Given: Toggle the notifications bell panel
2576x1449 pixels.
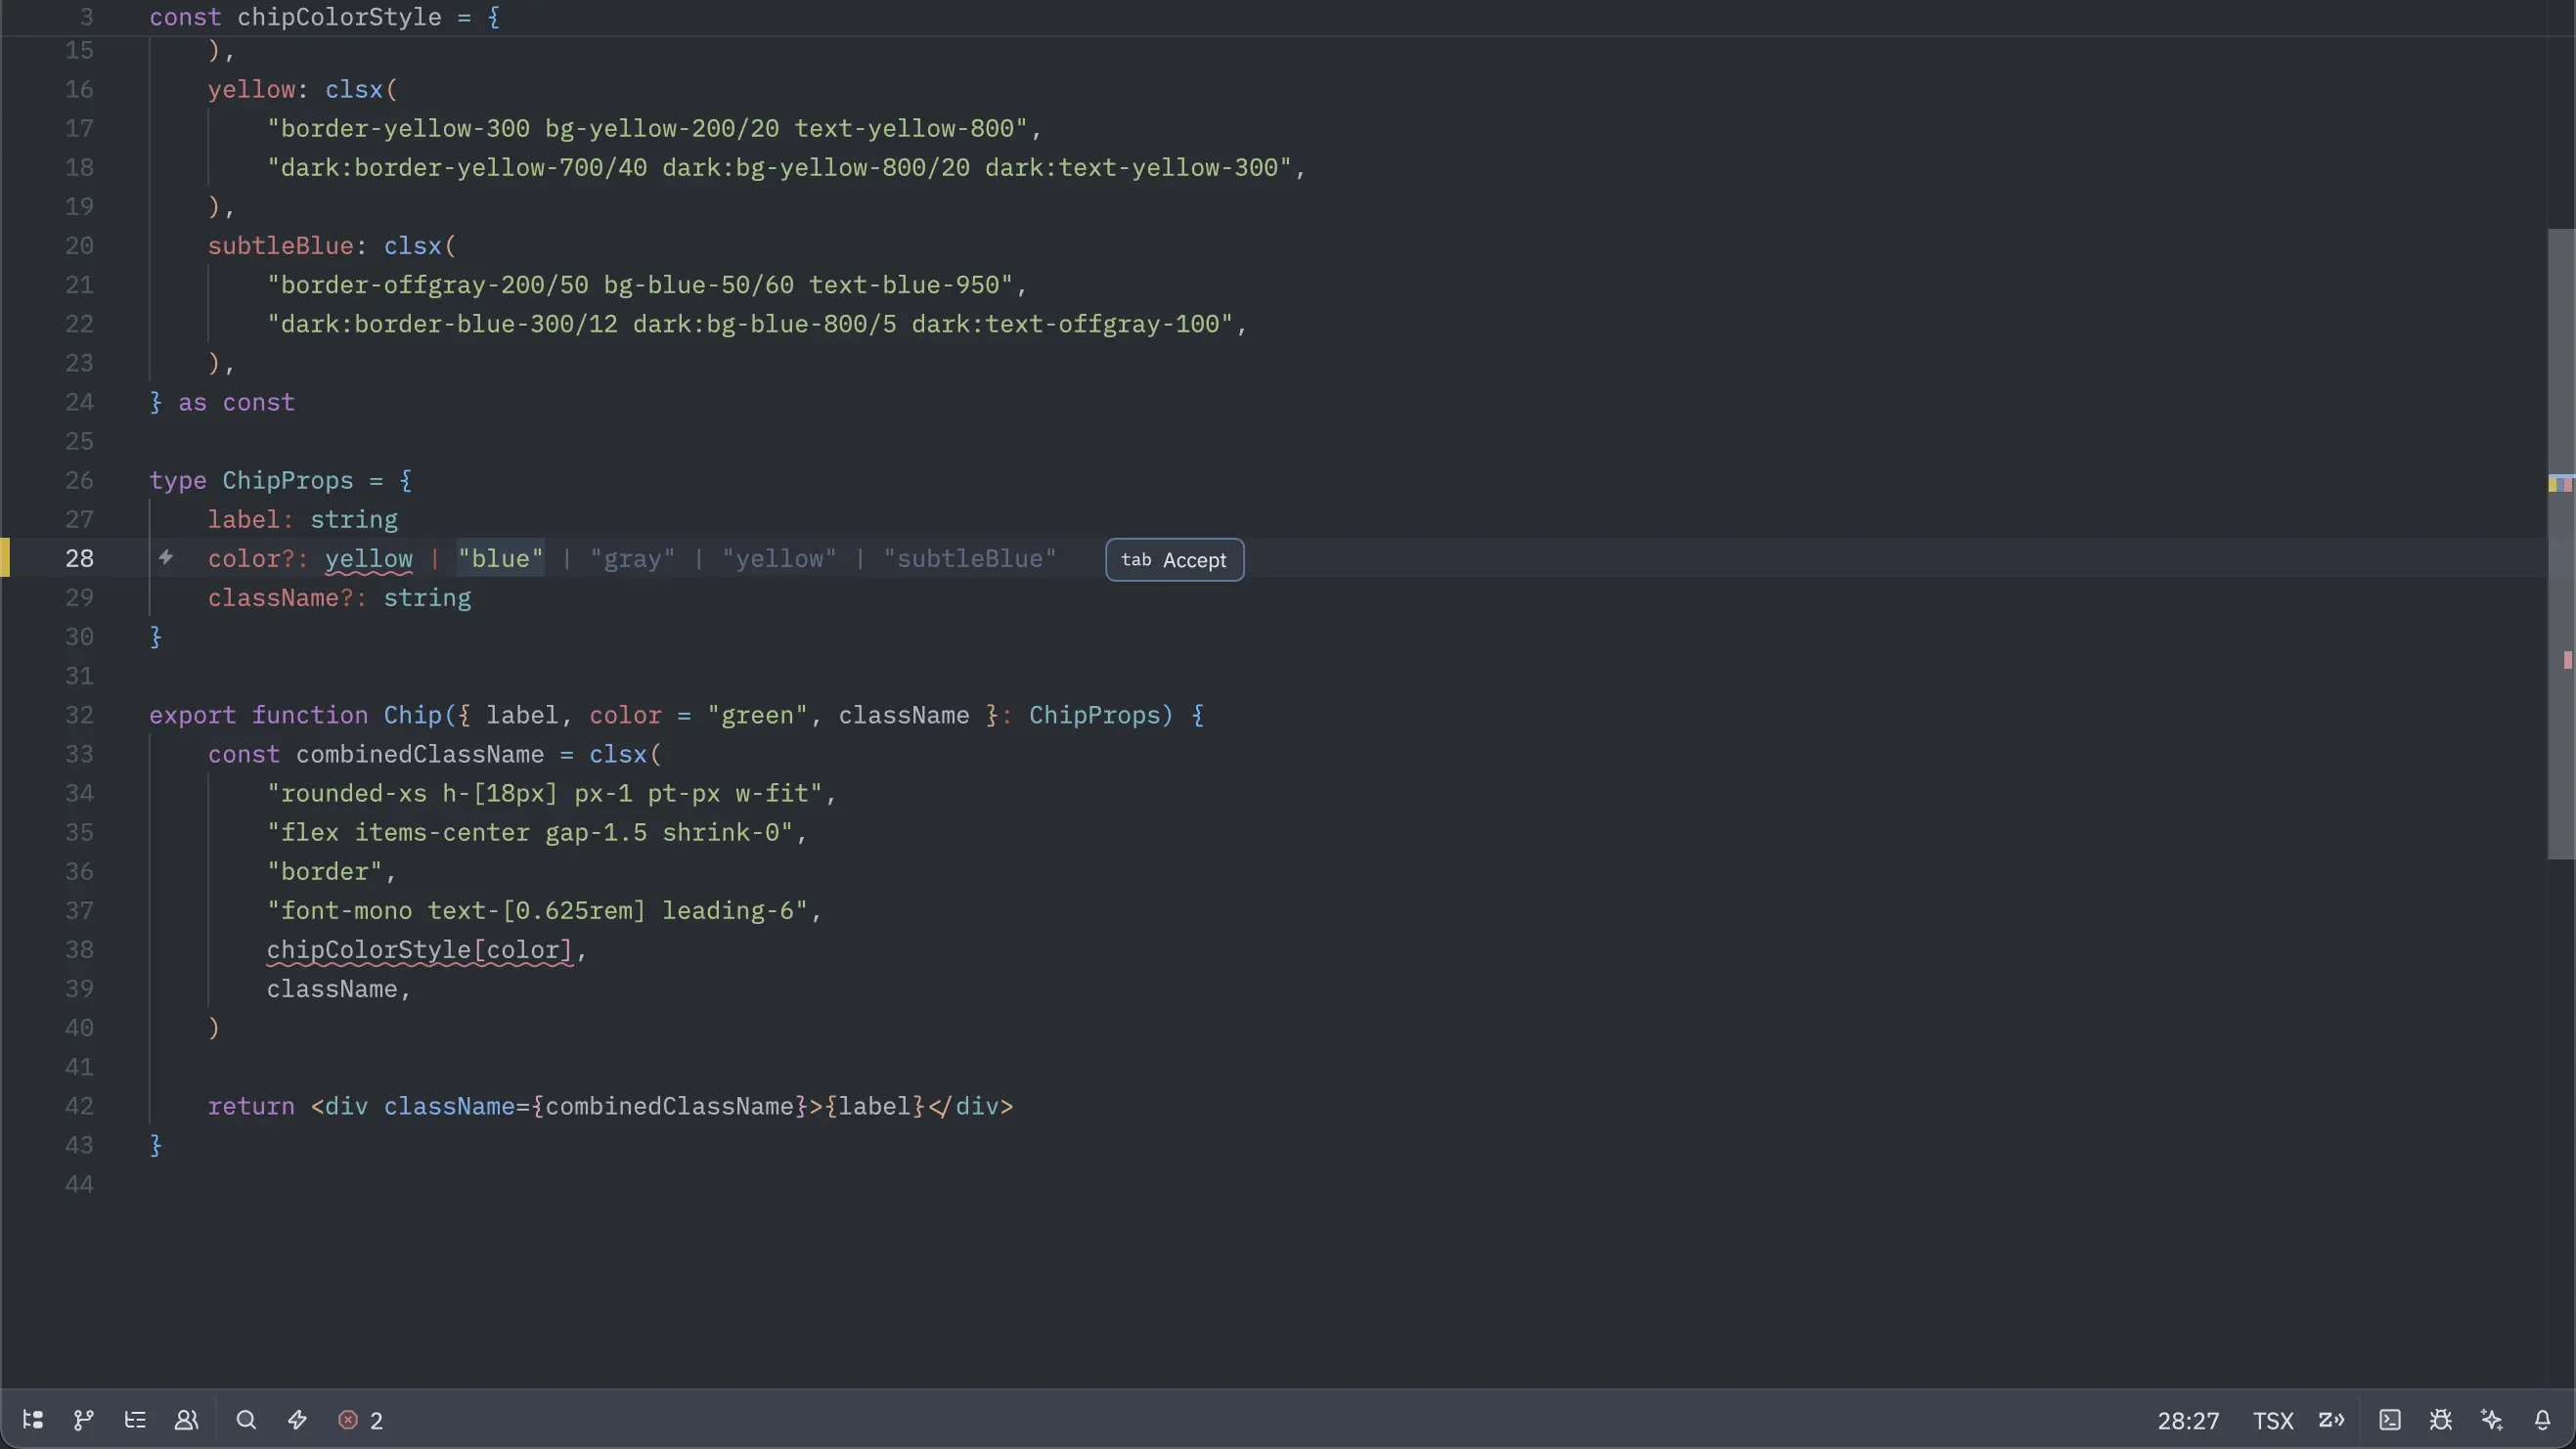Looking at the screenshot, I should tap(2543, 1420).
